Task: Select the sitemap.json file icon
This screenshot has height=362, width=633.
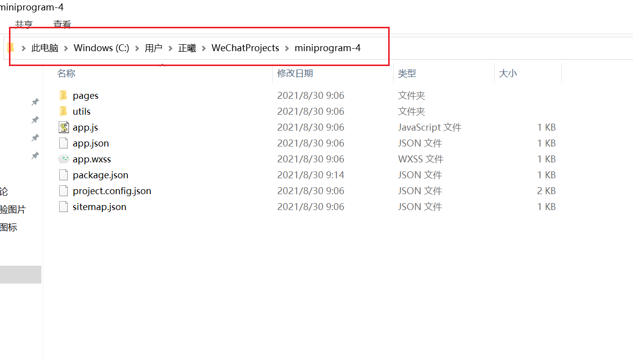Action: (x=63, y=207)
